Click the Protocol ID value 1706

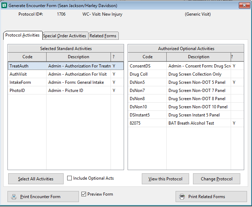pos(61,14)
